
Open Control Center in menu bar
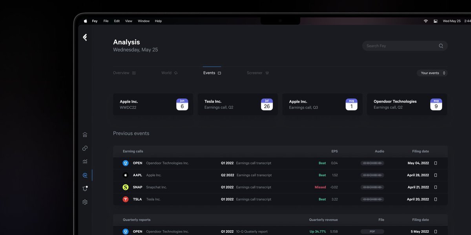(x=436, y=21)
